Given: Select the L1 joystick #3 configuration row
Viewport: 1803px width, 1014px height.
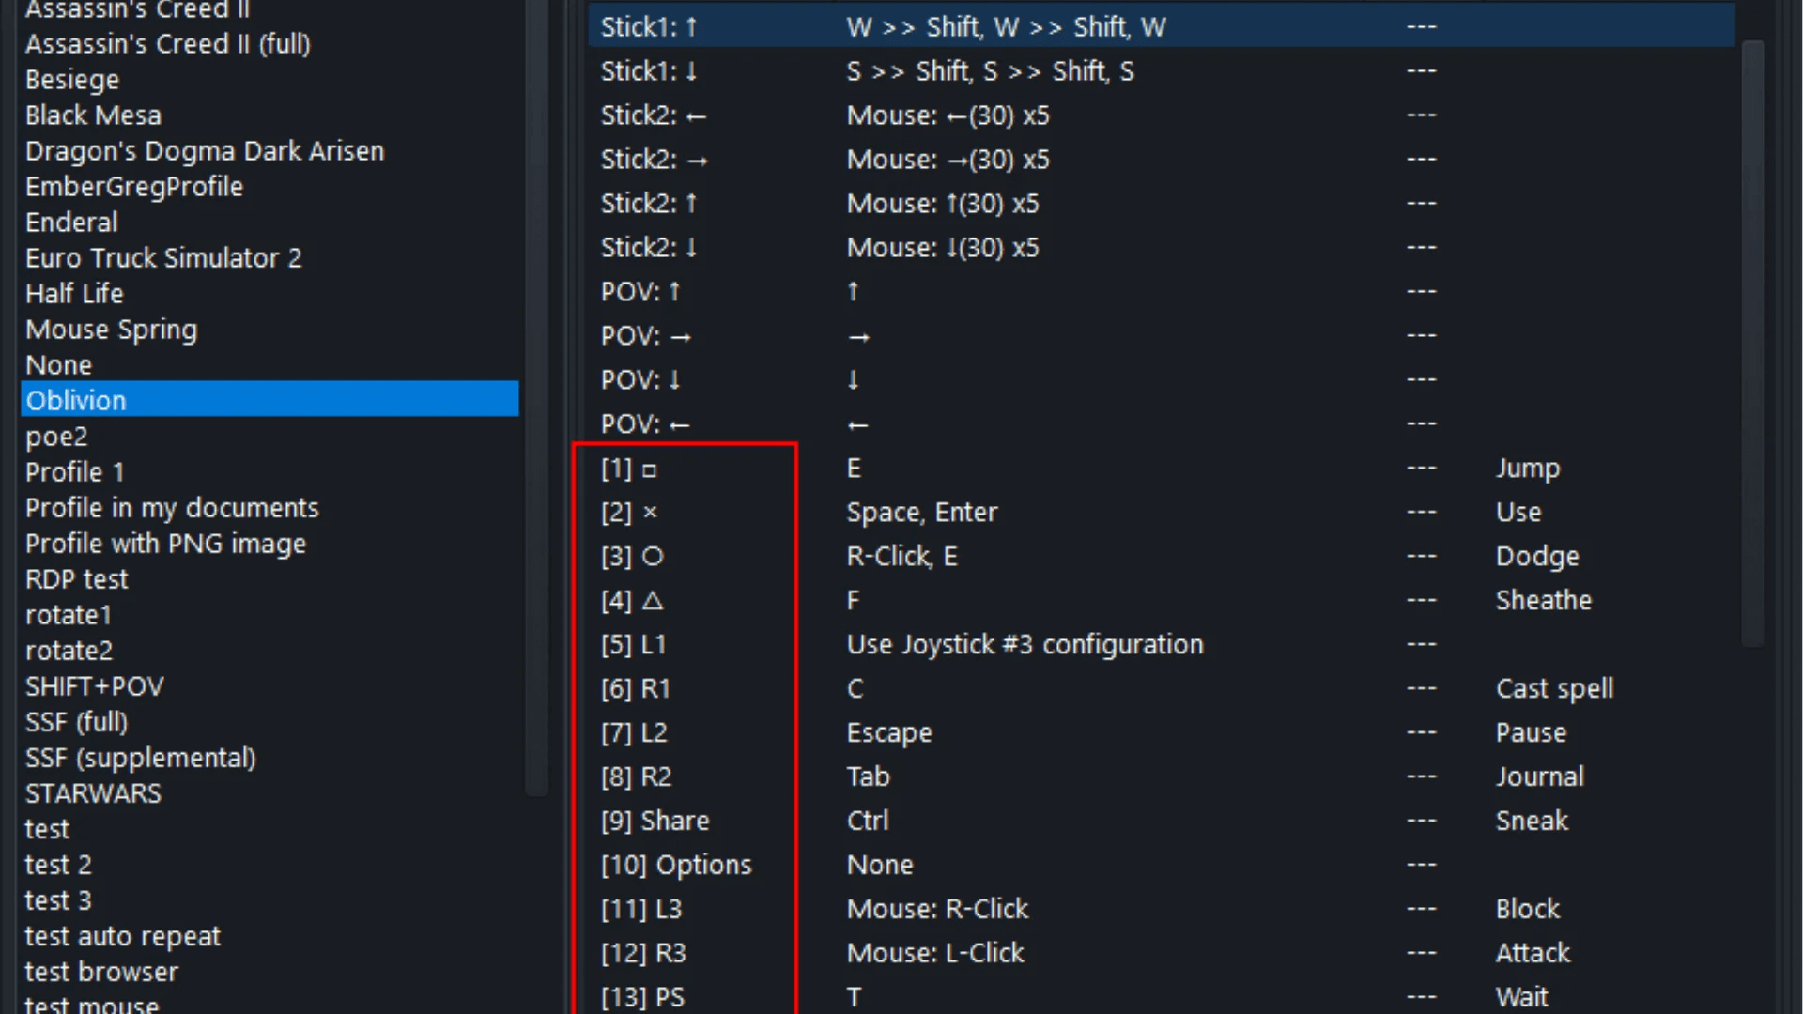Looking at the screenshot, I should 1025,644.
